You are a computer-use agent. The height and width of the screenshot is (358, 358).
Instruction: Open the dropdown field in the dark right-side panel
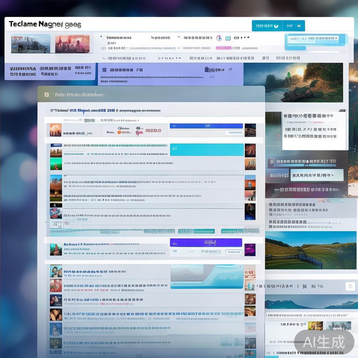(x=312, y=175)
